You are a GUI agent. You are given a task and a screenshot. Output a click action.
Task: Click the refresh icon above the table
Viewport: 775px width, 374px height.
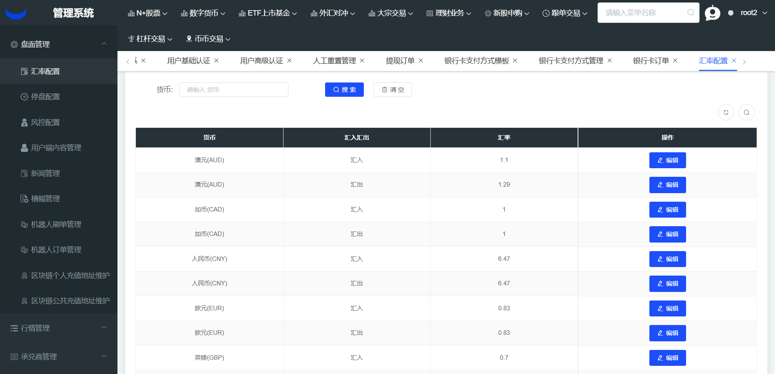pyautogui.click(x=726, y=112)
